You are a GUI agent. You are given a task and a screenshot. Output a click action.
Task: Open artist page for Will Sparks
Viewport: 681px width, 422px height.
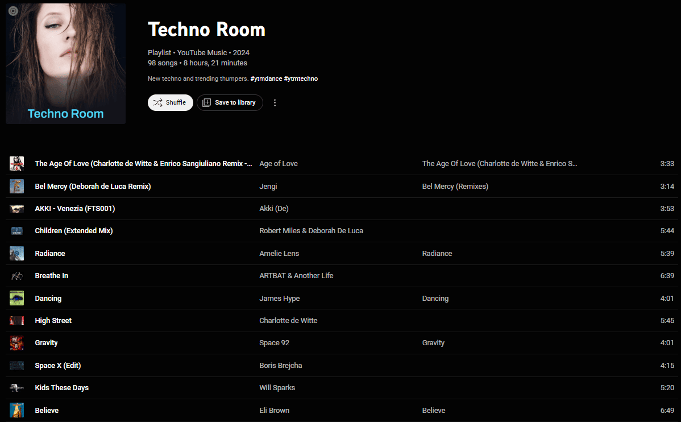click(x=277, y=387)
